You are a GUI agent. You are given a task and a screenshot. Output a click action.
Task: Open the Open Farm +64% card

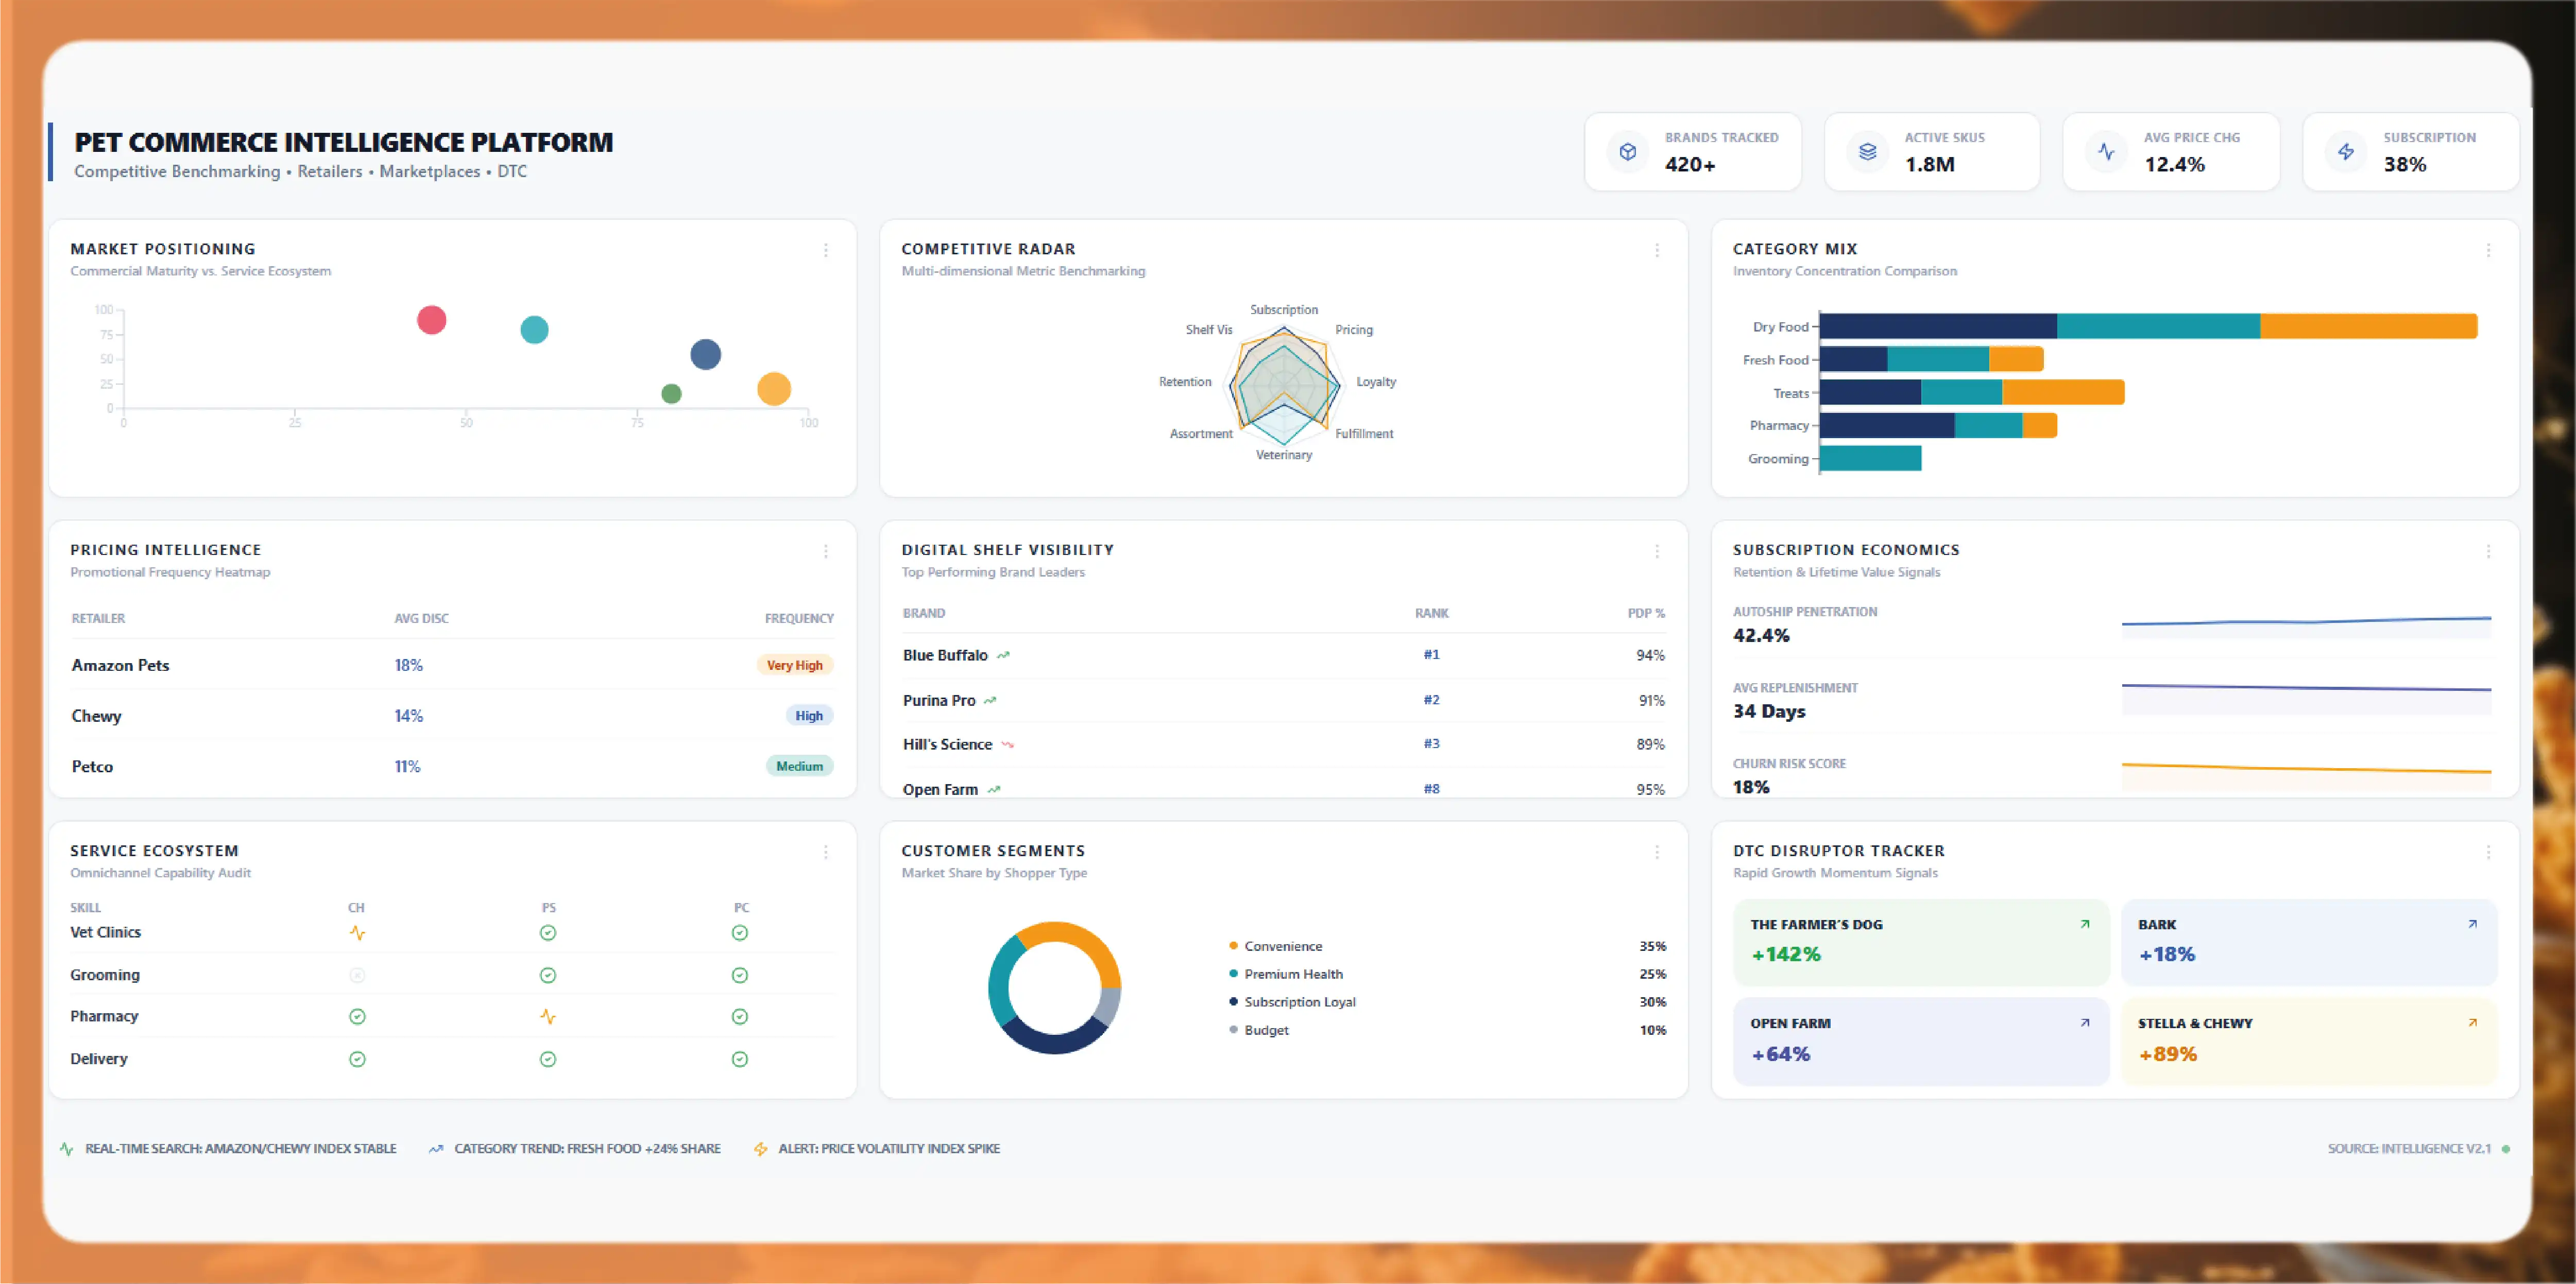point(1921,1041)
